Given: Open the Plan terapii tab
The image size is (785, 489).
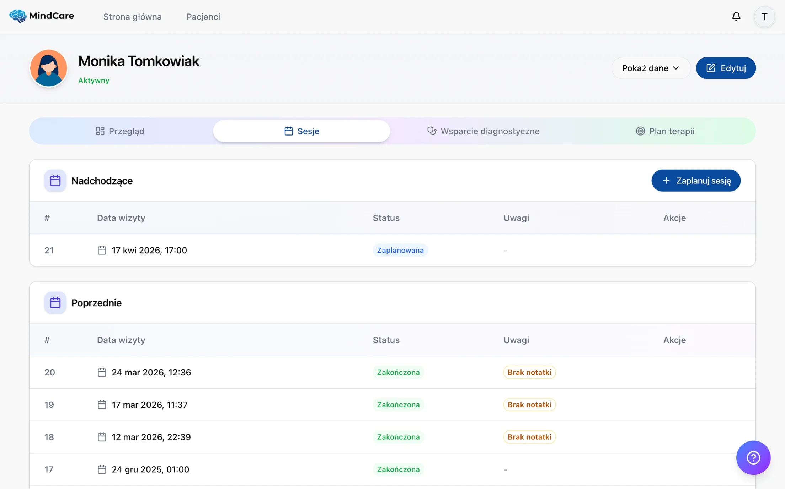Looking at the screenshot, I should (665, 131).
